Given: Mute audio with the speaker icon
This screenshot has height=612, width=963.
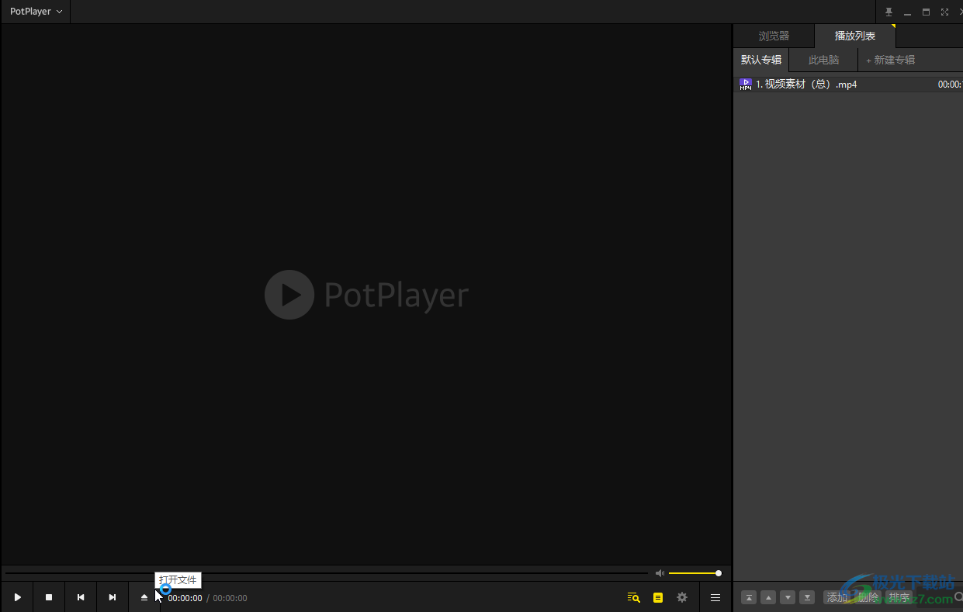Looking at the screenshot, I should [660, 573].
